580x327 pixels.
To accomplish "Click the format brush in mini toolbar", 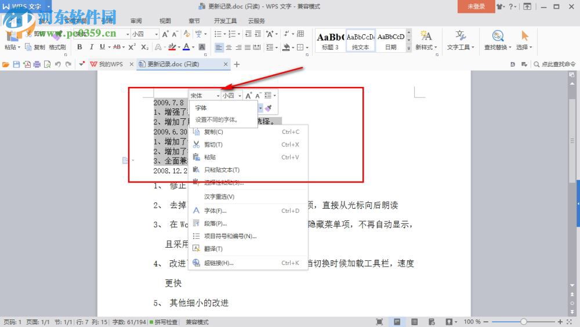I will 269,108.
